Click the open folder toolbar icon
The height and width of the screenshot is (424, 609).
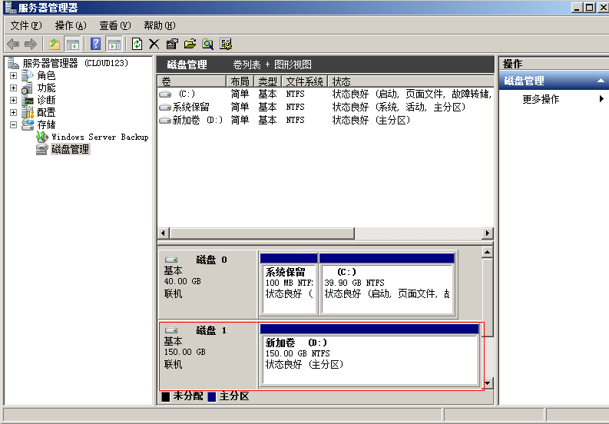[190, 45]
